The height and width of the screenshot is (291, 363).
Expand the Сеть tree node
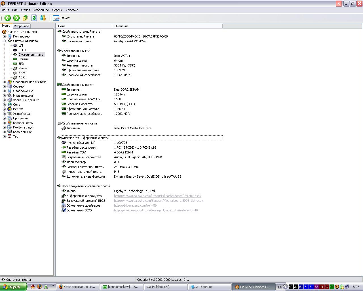point(4,105)
